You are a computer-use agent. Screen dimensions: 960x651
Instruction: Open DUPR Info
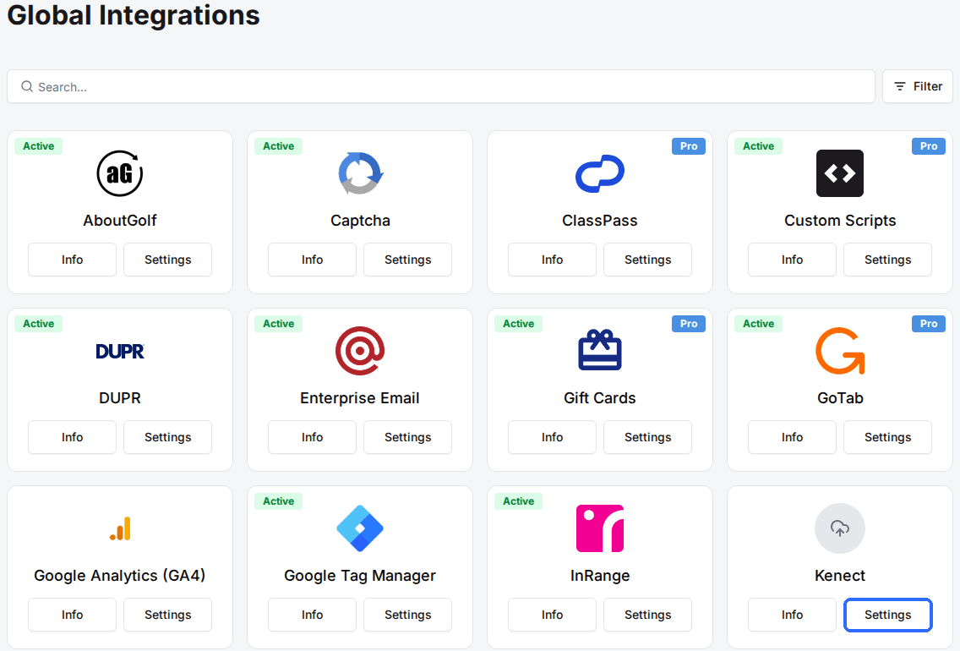pos(72,437)
